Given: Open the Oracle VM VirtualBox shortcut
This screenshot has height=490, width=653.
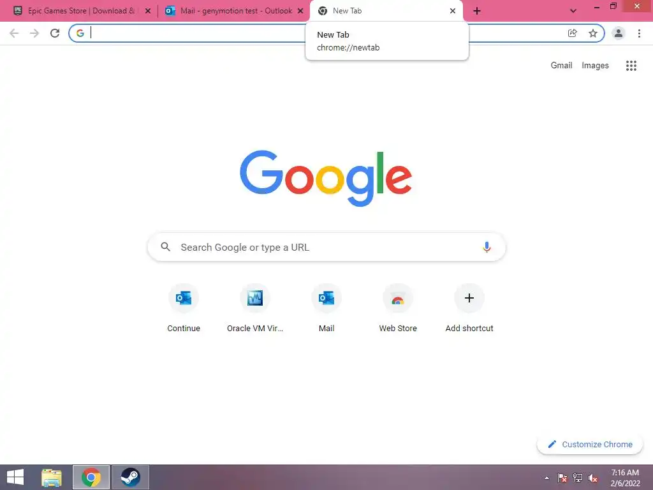Looking at the screenshot, I should [x=255, y=308].
